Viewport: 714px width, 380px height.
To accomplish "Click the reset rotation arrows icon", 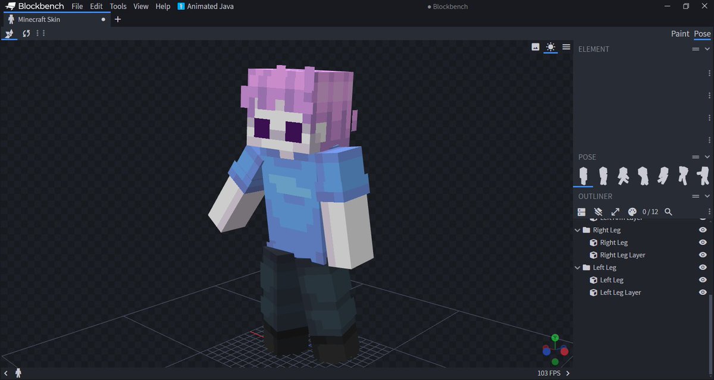I will coord(26,33).
